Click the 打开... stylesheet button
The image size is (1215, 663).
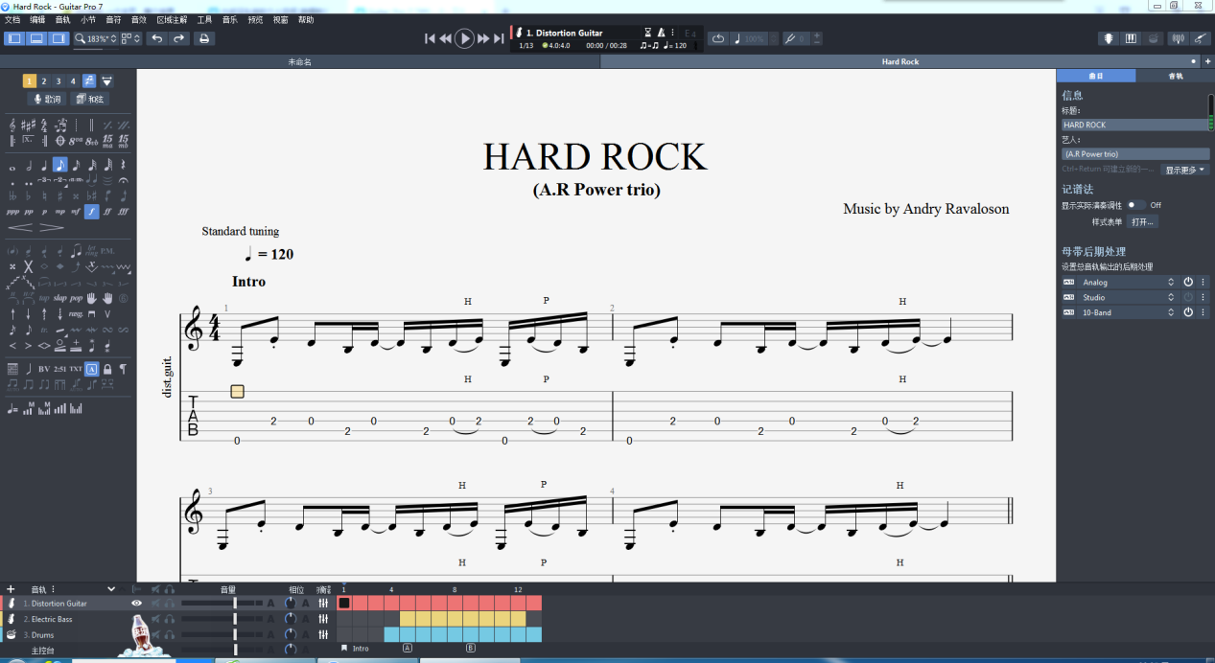click(x=1142, y=221)
